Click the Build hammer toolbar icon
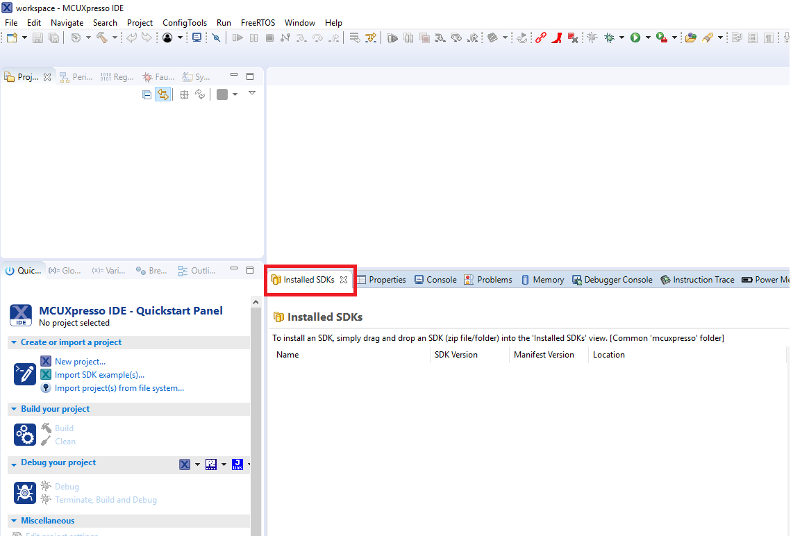This screenshot has height=536, width=793. click(102, 37)
